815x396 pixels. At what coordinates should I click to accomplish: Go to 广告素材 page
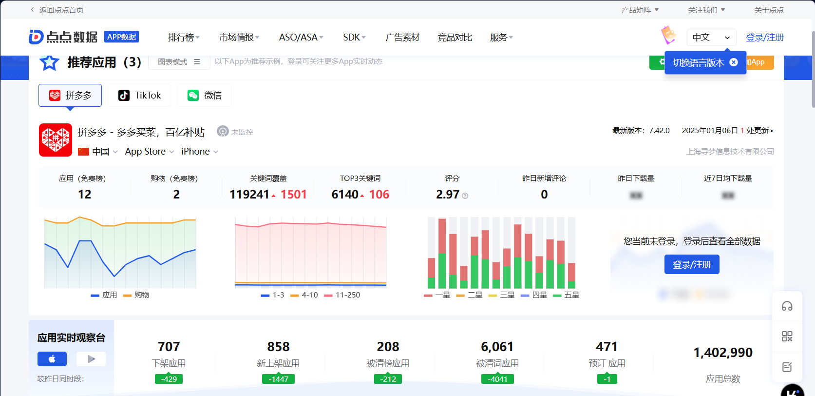(402, 38)
